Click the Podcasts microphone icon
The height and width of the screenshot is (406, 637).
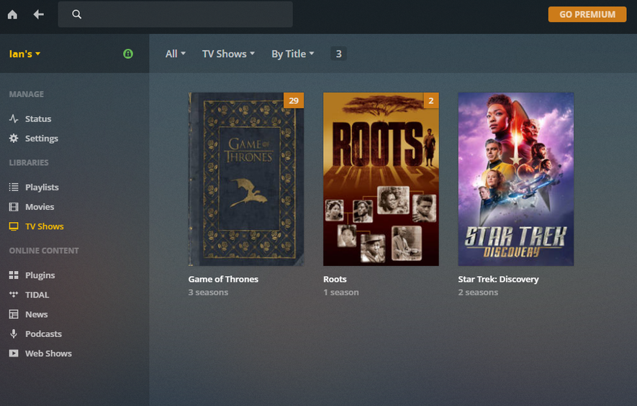pyautogui.click(x=14, y=334)
